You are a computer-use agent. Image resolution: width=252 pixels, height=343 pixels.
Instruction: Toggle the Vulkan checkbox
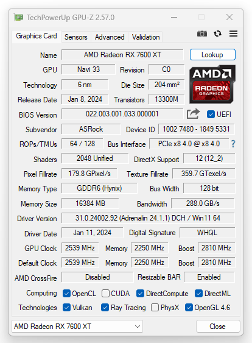66,308
